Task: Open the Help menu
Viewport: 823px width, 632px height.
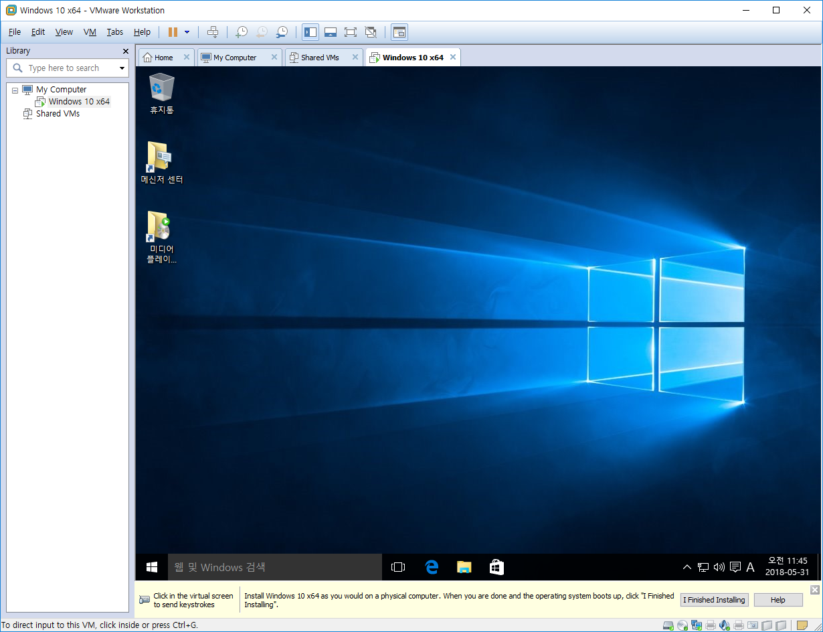Action: click(142, 31)
